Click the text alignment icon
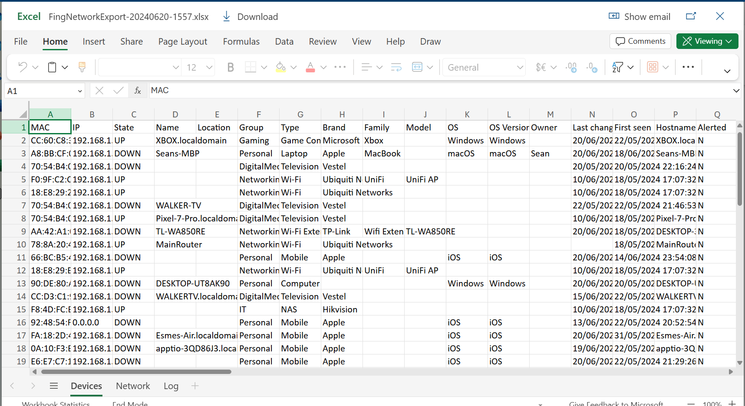The width and height of the screenshot is (745, 406). click(x=366, y=67)
